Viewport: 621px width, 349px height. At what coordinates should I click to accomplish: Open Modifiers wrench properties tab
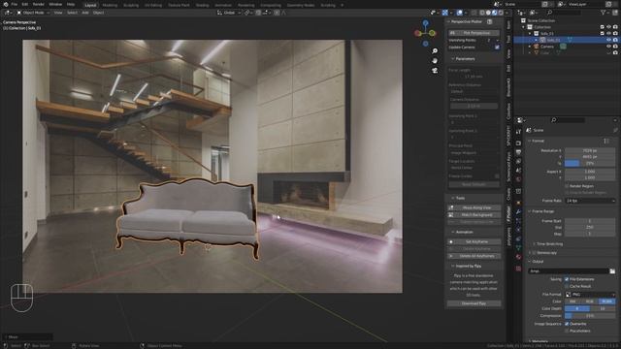click(518, 212)
